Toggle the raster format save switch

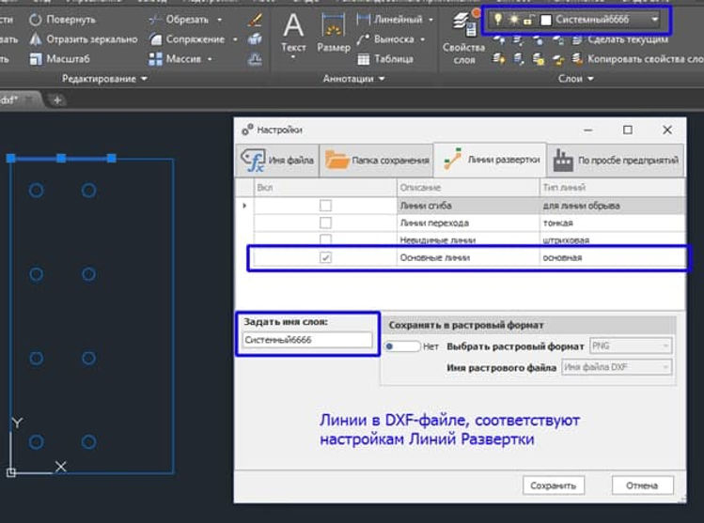point(400,346)
